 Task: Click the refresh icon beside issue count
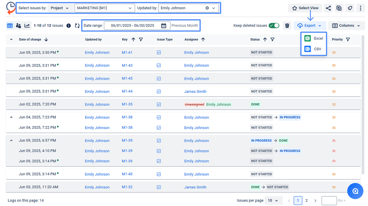77,26
